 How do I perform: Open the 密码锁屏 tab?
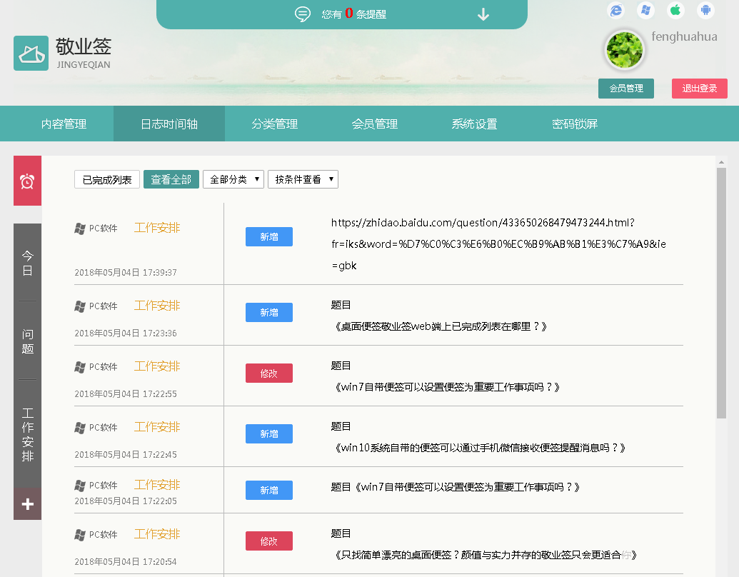575,124
